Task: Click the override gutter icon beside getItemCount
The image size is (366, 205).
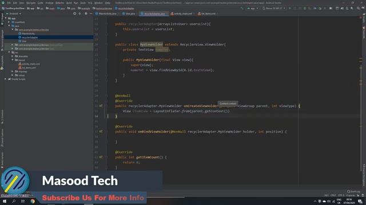Action: 101,157
